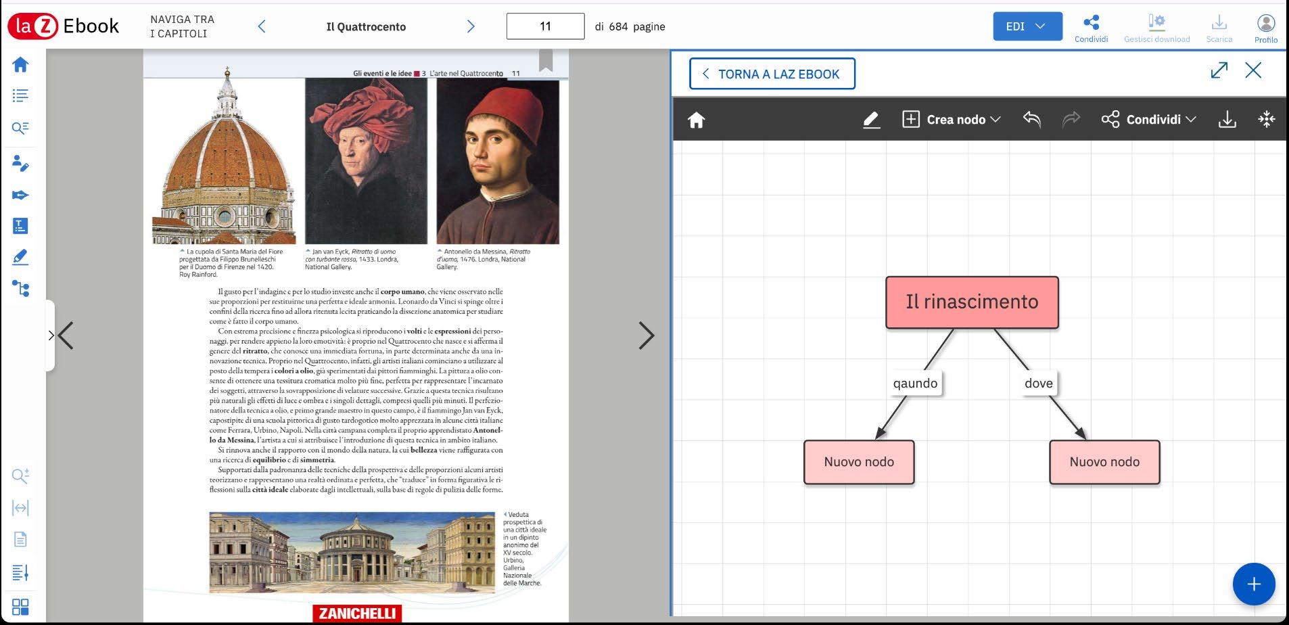Viewport: 1289px width, 625px height.
Task: Download the mind map
Action: (1227, 120)
